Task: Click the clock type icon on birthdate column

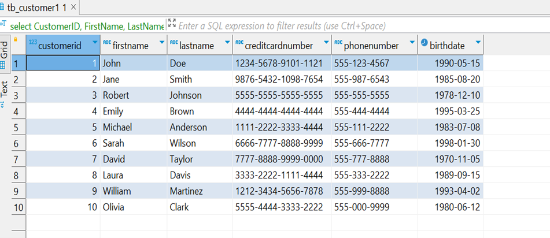Action: click(424, 43)
